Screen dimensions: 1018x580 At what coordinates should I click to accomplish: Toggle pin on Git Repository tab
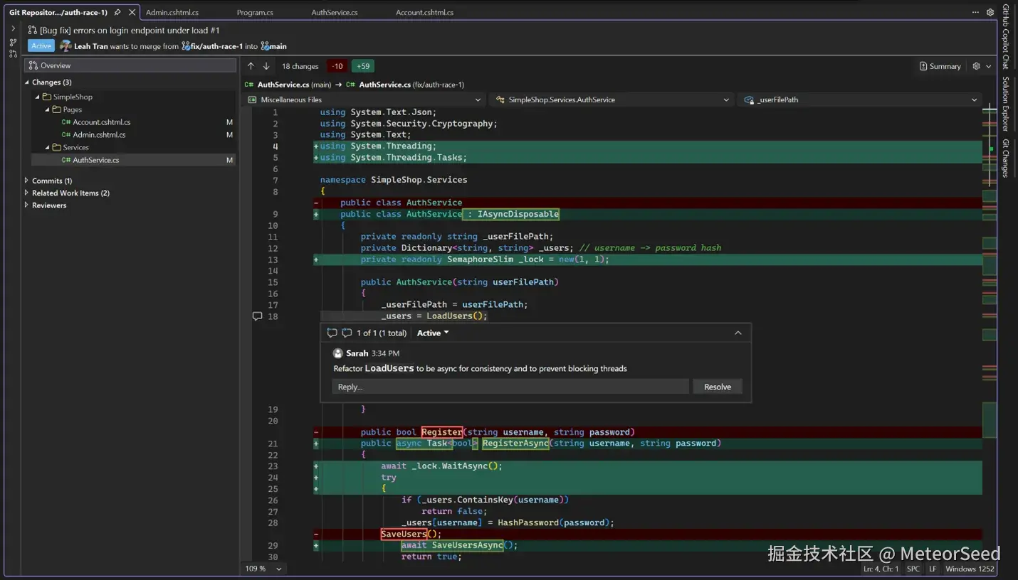(x=117, y=12)
